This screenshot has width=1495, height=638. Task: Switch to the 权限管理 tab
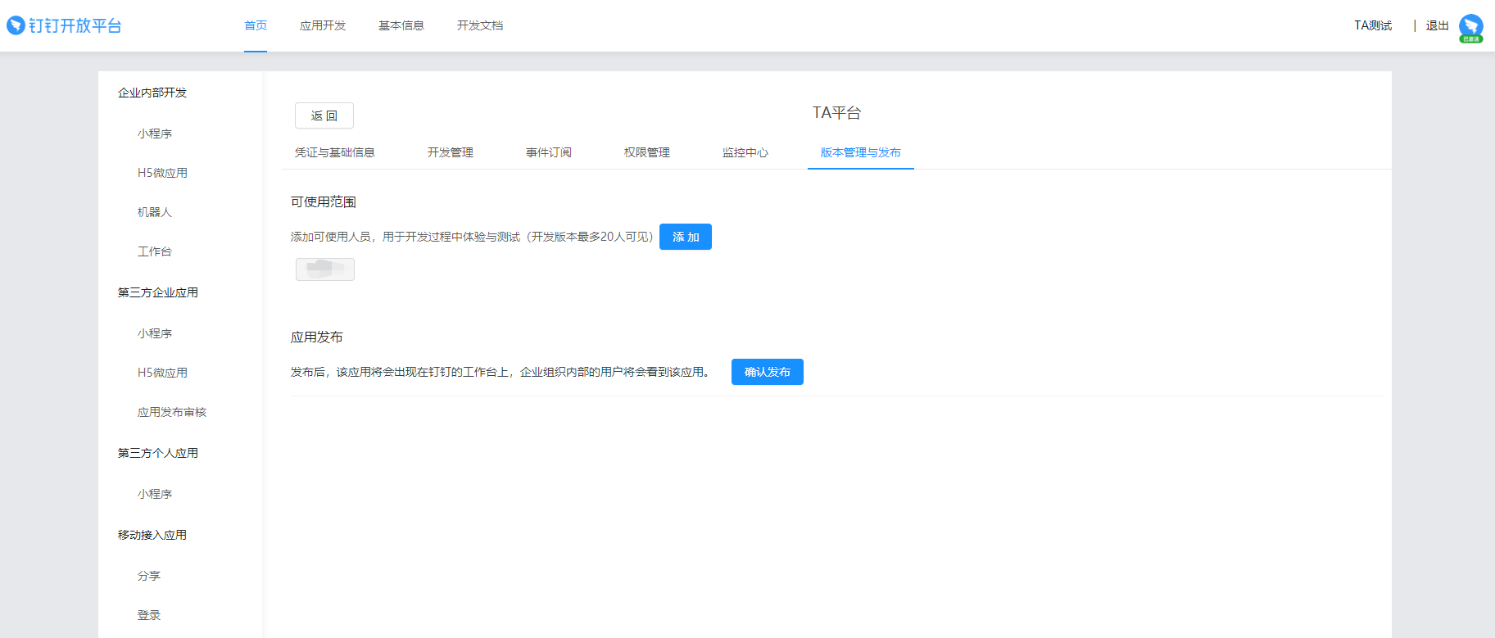(x=647, y=152)
